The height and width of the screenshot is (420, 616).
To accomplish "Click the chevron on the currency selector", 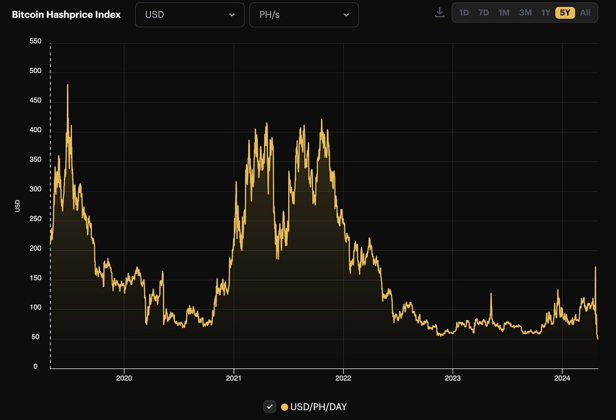I will 232,15.
